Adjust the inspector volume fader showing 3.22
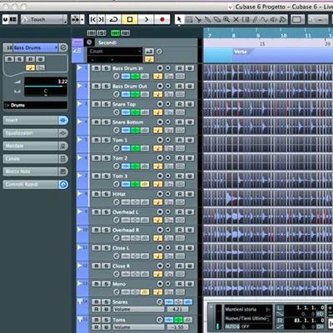The image size is (333, 333). coord(46,82)
